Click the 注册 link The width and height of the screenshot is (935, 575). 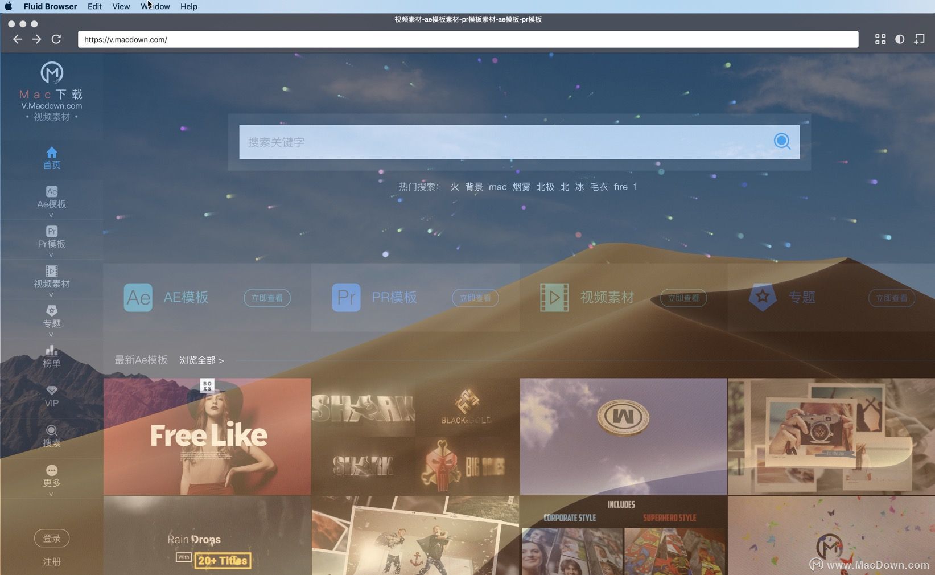[x=52, y=561]
